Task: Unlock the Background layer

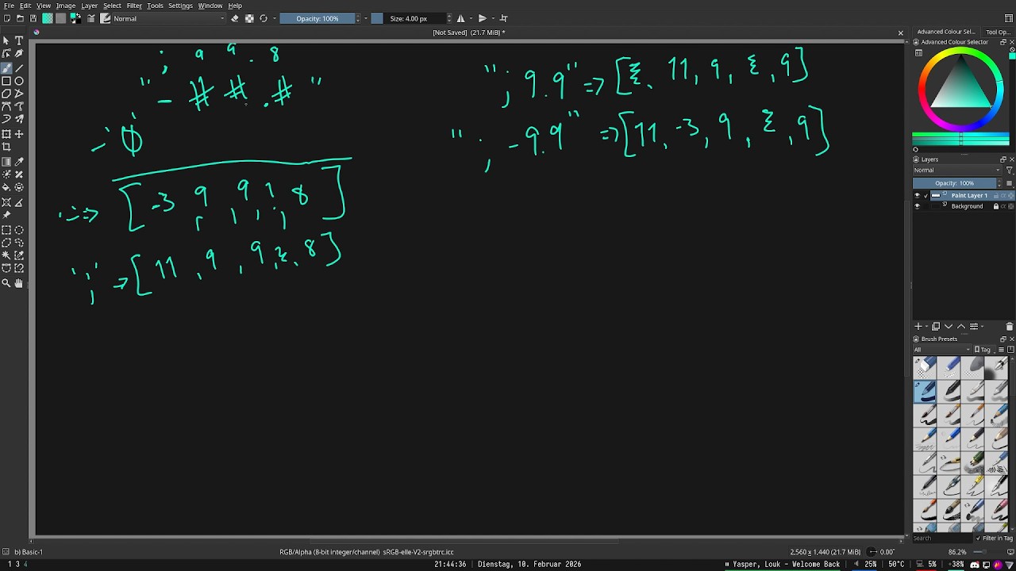Action: 996,206
